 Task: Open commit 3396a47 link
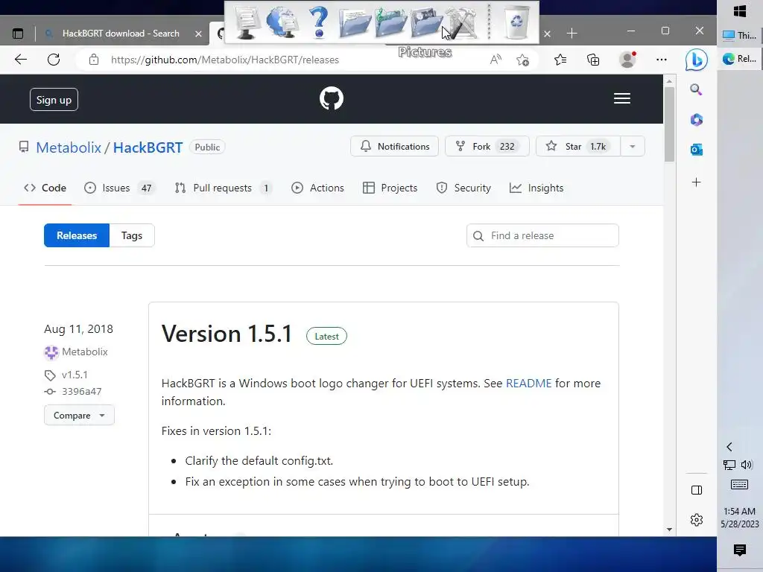pos(82,392)
